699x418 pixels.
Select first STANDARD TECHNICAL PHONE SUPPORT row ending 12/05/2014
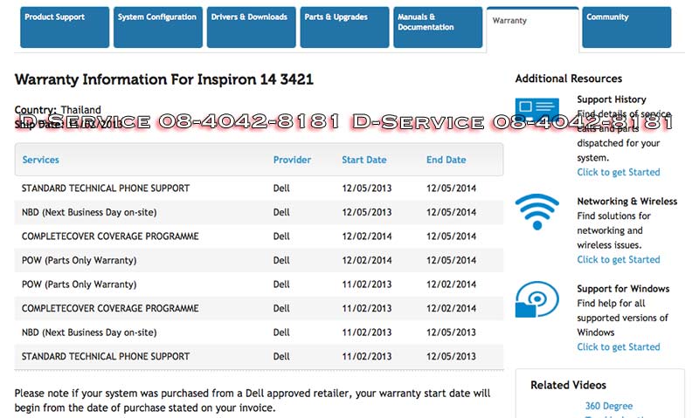click(x=259, y=188)
